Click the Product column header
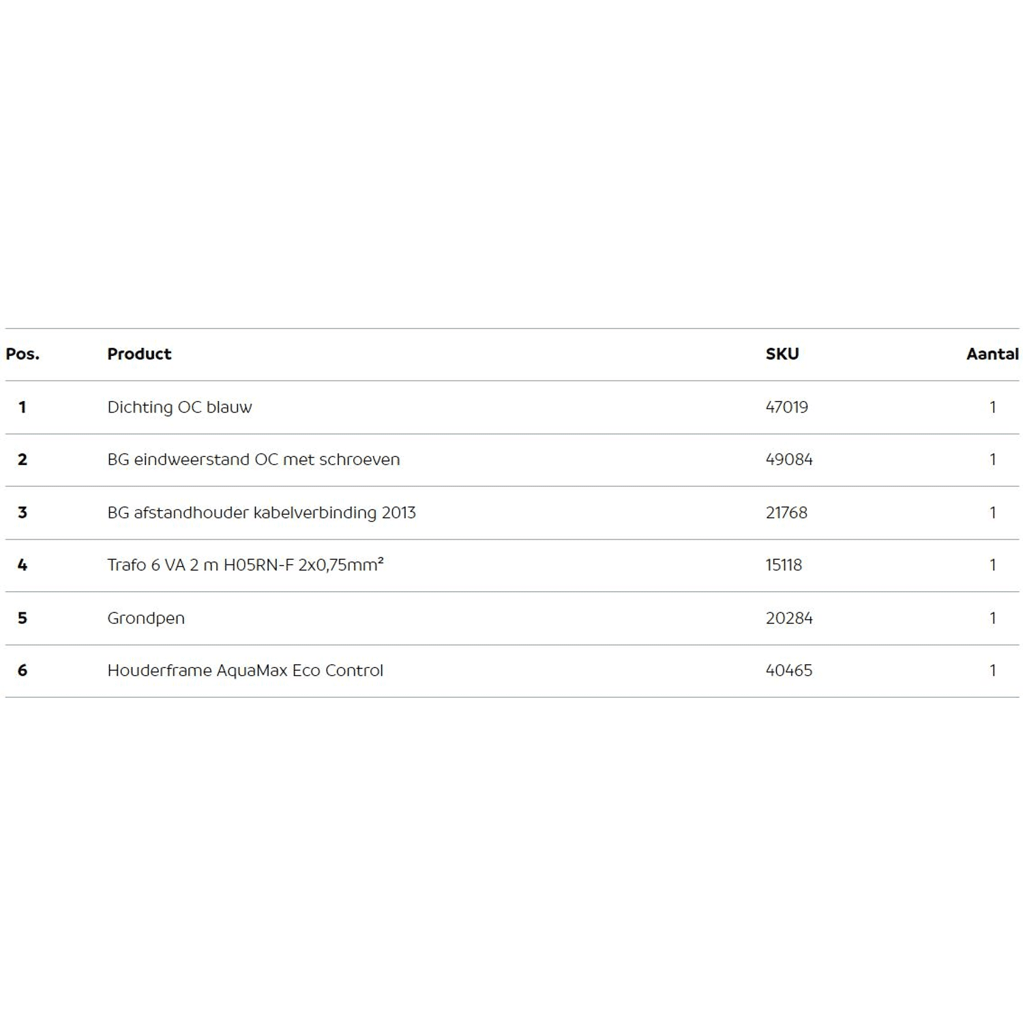The height and width of the screenshot is (1023, 1023). pyautogui.click(x=139, y=354)
